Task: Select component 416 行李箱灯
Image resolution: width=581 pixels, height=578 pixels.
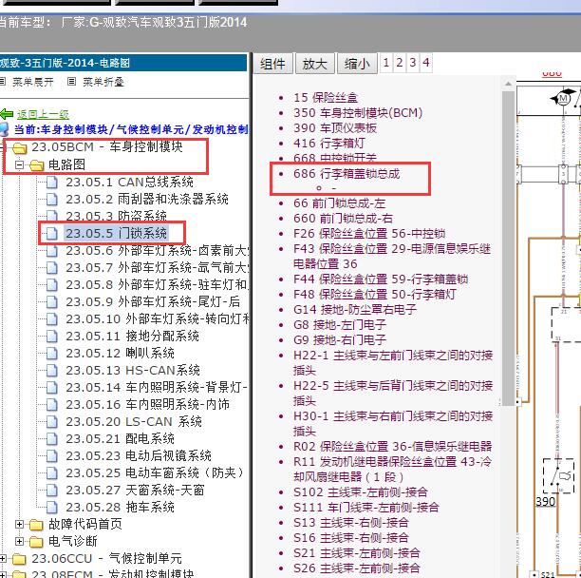Action: pos(329,144)
